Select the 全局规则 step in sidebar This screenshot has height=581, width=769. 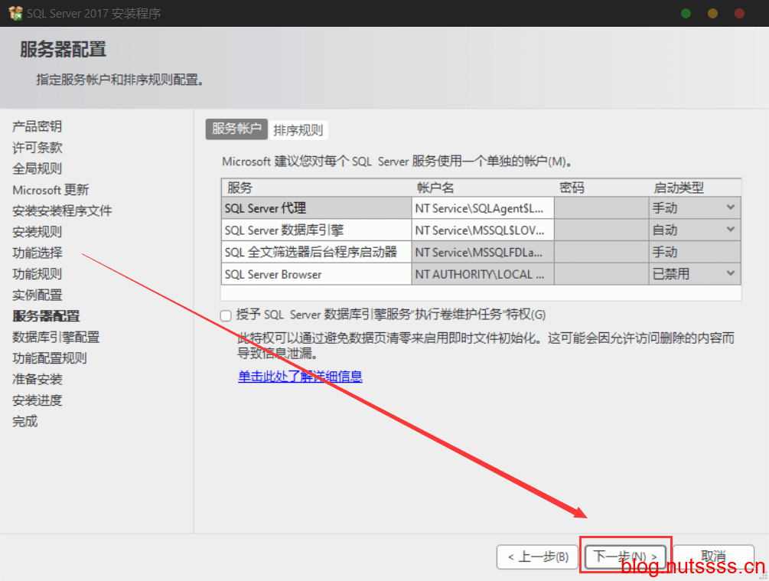37,169
